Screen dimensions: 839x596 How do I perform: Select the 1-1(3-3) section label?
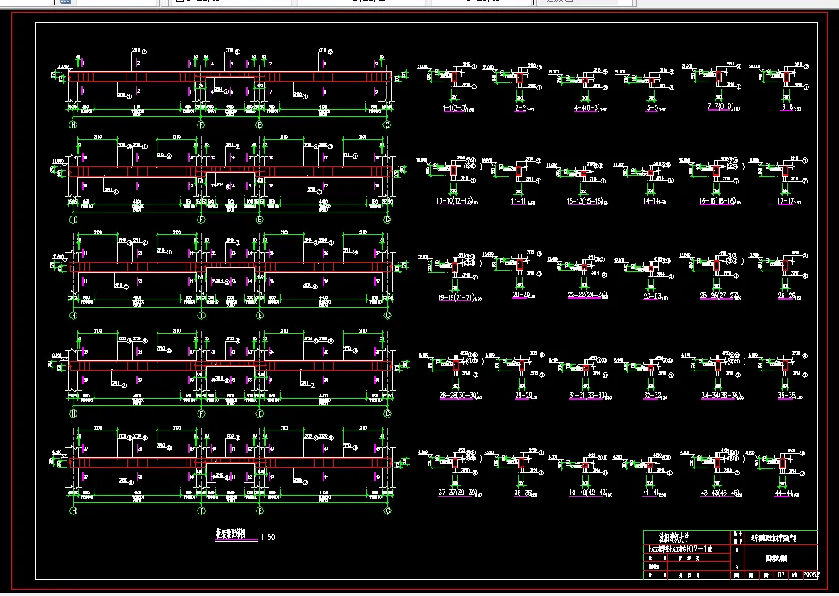[455, 108]
